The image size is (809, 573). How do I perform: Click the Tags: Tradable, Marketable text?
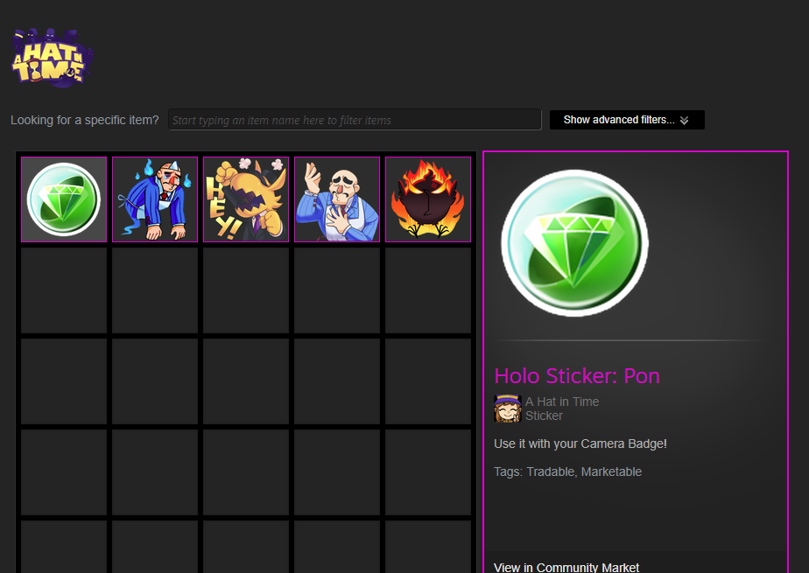click(x=567, y=472)
